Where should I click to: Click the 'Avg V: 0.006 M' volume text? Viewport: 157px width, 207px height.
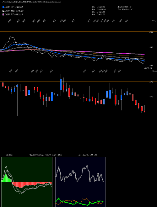[x=125, y=7]
